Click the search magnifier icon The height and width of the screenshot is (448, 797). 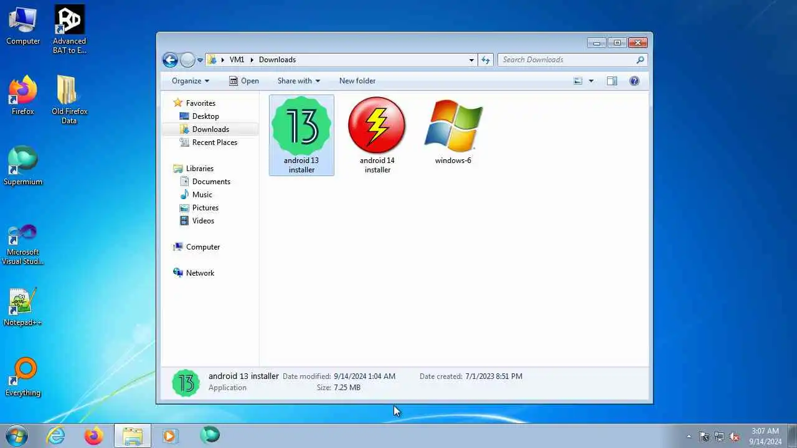[x=640, y=60]
